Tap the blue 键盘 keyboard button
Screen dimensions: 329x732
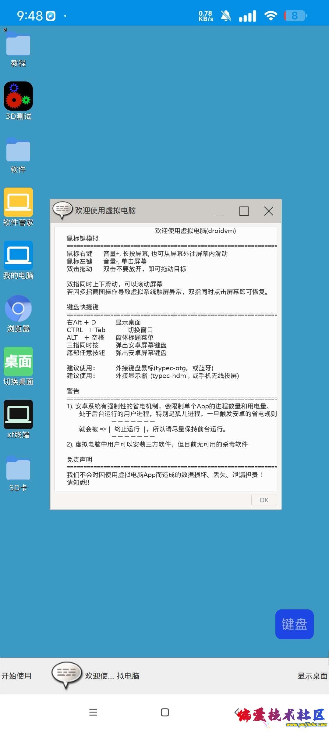click(294, 624)
